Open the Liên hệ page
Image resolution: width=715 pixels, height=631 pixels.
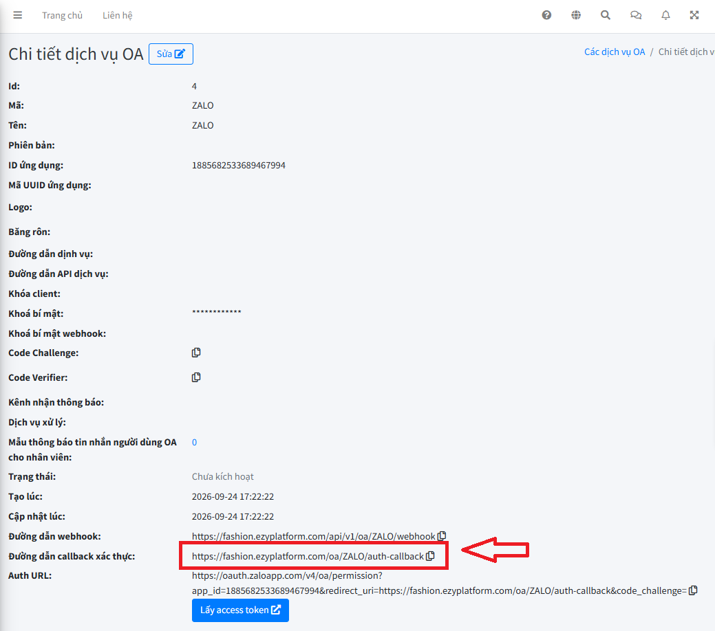point(117,16)
